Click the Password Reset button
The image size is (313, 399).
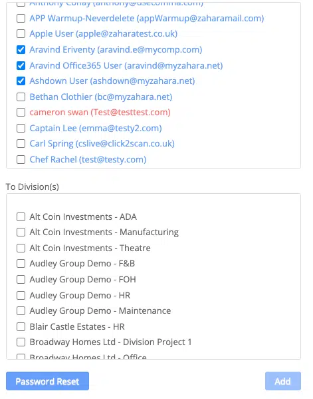(x=47, y=381)
